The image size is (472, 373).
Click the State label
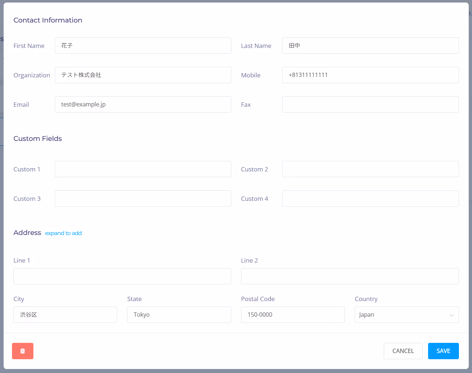coord(134,299)
